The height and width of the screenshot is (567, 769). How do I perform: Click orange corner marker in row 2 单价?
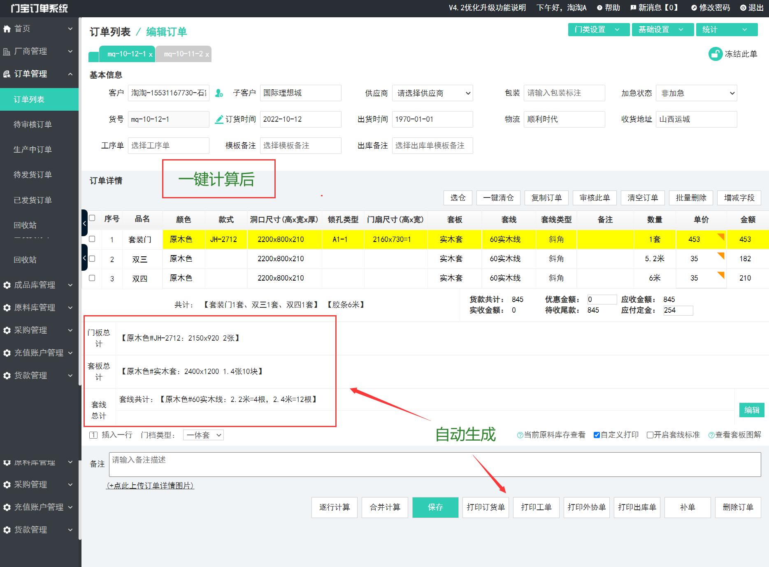tap(721, 256)
